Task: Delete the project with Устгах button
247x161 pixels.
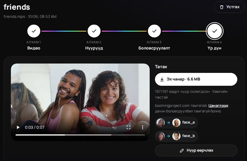Action: [229, 7]
